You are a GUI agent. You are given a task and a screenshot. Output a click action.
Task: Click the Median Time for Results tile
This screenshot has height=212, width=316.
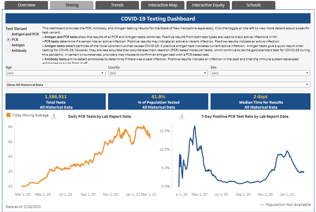pyautogui.click(x=261, y=102)
